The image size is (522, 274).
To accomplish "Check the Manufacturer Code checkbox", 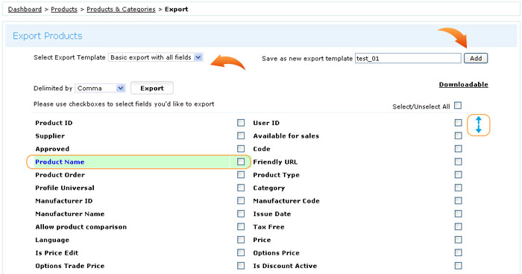I will 459,200.
